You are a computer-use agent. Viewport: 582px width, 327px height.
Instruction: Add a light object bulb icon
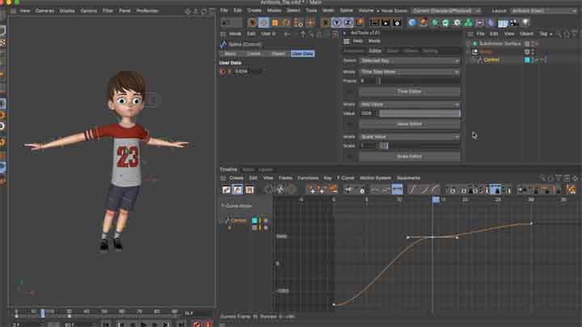(525, 23)
